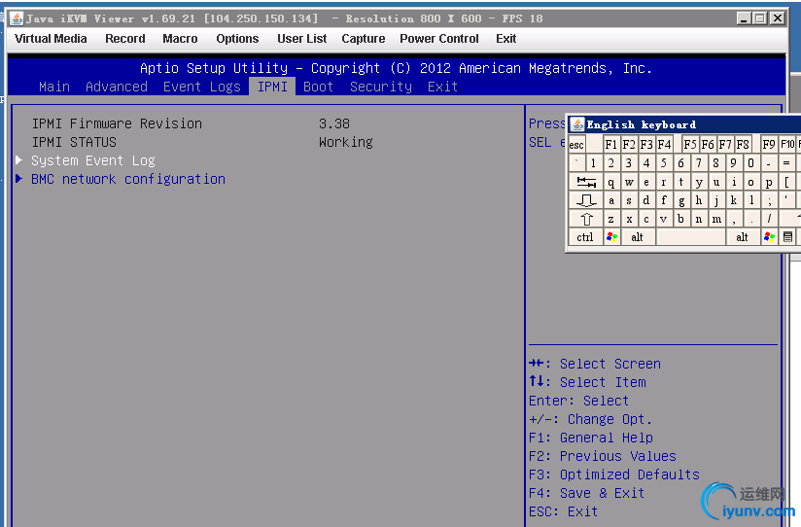Click the m key on virtual keyboard
801x527 pixels.
pos(716,219)
